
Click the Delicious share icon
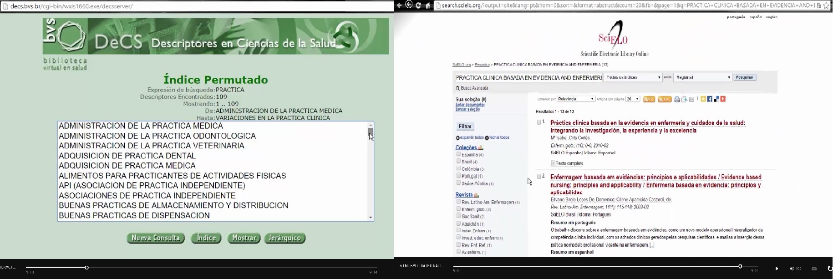[716, 99]
